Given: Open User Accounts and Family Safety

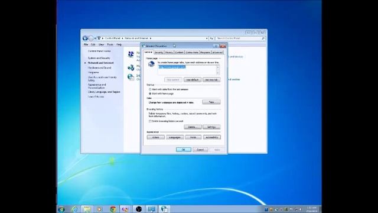Looking at the screenshot, I should pyautogui.click(x=102, y=79).
